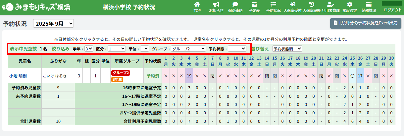Open the 2025年 9月 month dropdown

pyautogui.click(x=53, y=24)
